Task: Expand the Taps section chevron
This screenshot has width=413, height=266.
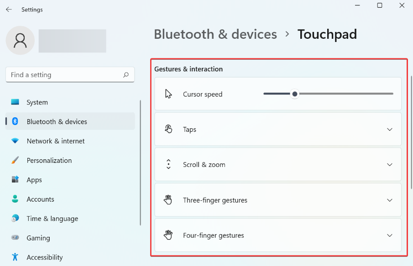Action: tap(390, 130)
